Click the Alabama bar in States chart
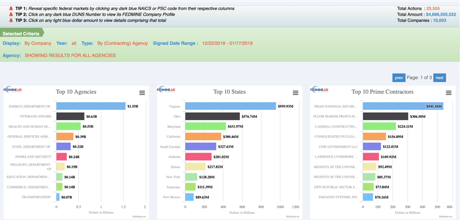This screenshot has height=220, width=461. pyautogui.click(x=199, y=157)
